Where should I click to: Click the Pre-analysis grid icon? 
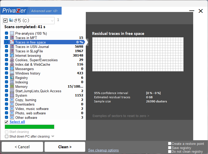coord(12,33)
